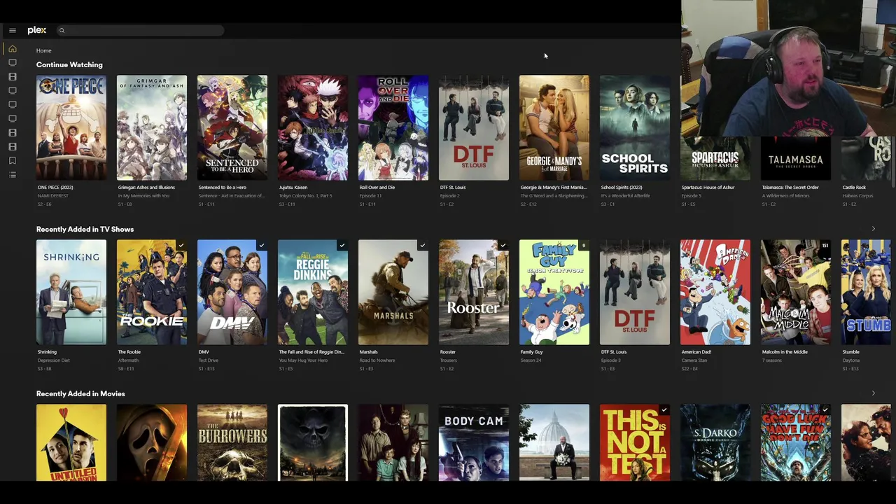Screen dimensions: 896x504
Task: Open the DMV show poster
Action: pyautogui.click(x=232, y=292)
